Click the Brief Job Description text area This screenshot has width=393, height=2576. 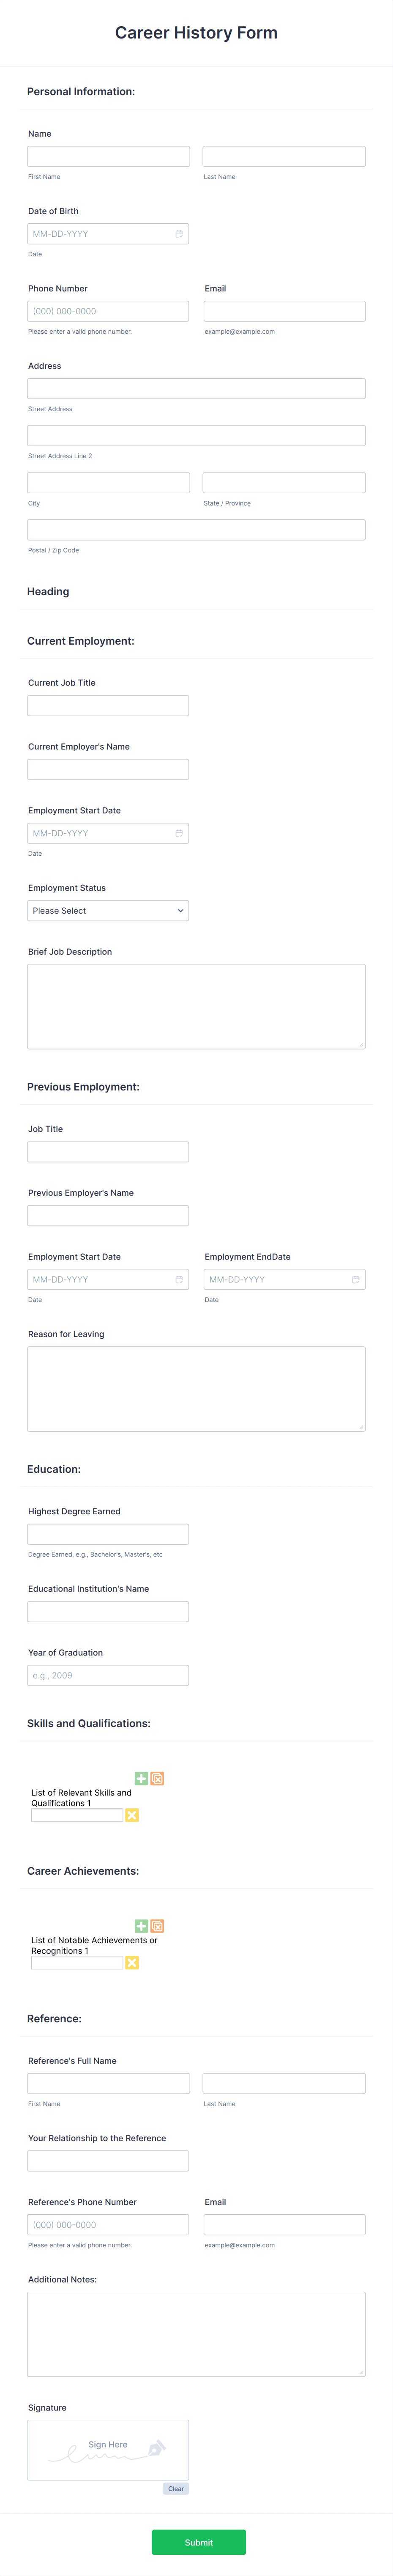point(196,1006)
